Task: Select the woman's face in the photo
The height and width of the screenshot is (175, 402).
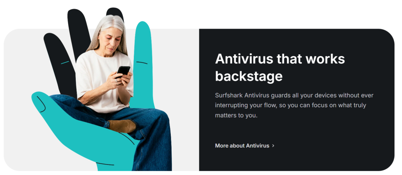Action: [x=110, y=41]
